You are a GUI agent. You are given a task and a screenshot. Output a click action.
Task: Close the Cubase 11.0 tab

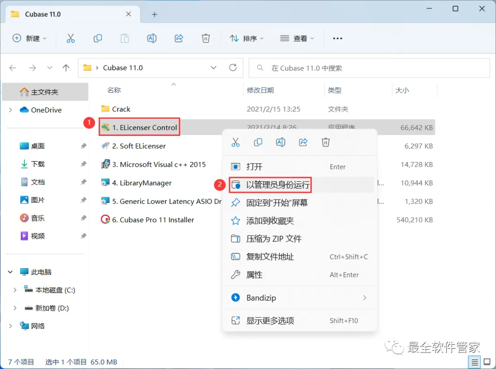(129, 14)
